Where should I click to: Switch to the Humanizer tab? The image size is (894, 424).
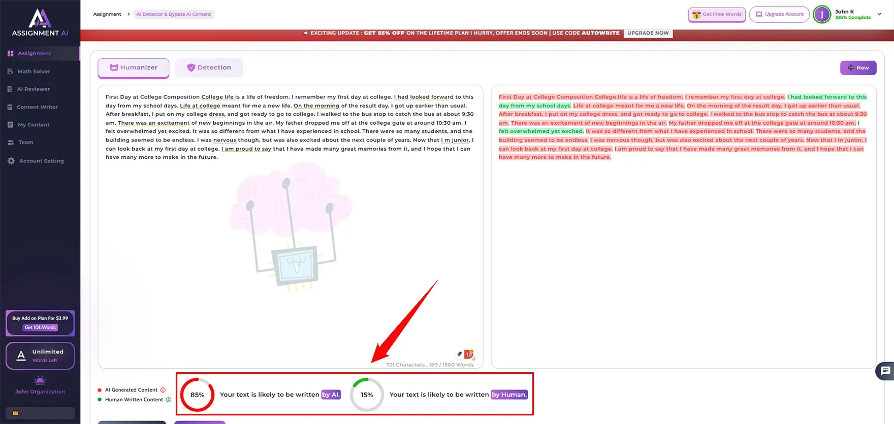133,67
